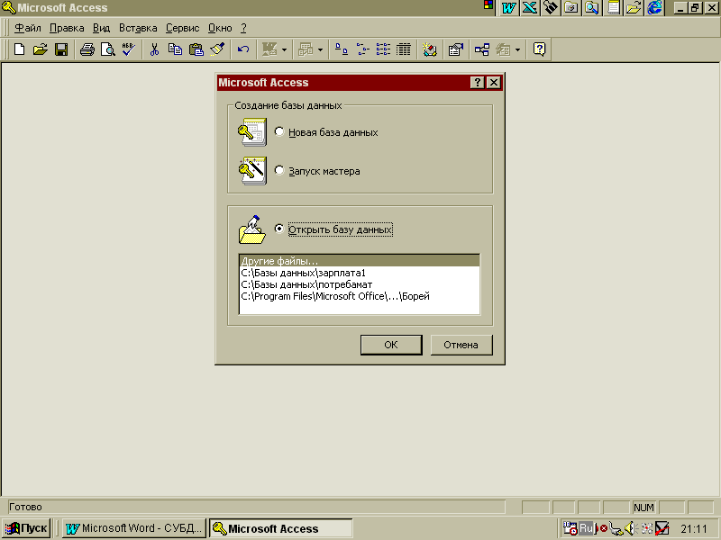721x540 pixels.
Task: Select the 'Новая база данных' radio button
Action: (x=279, y=131)
